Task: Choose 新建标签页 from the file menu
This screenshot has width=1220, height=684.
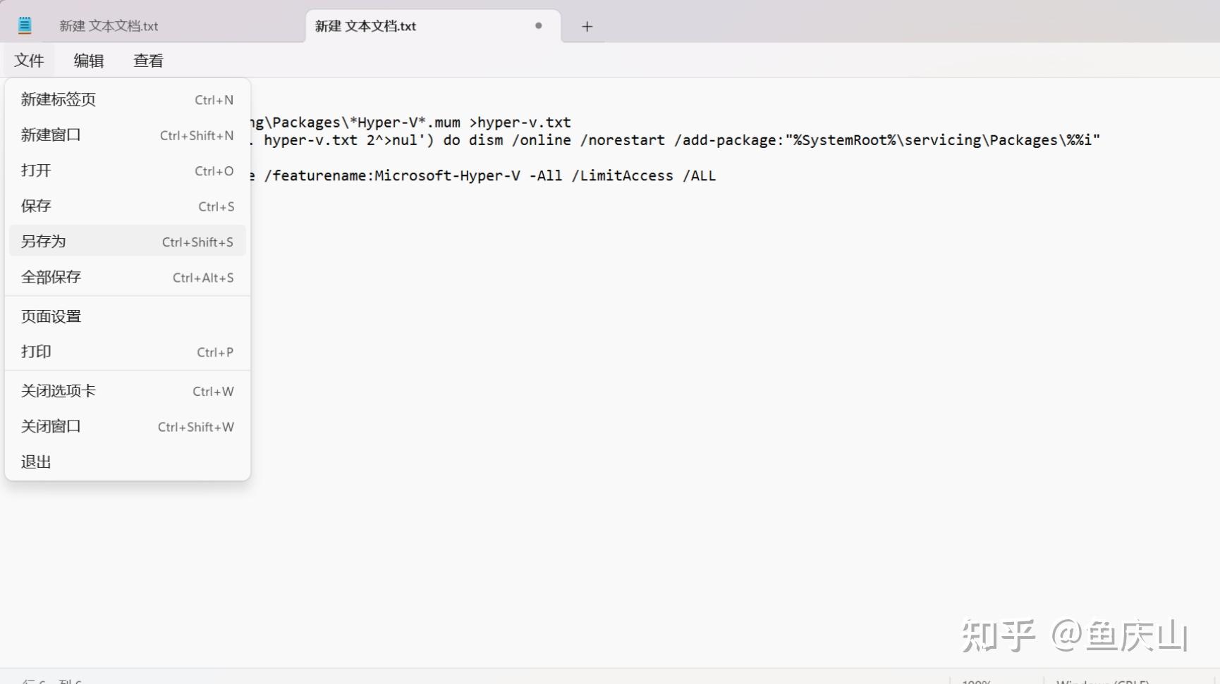Action: point(128,100)
